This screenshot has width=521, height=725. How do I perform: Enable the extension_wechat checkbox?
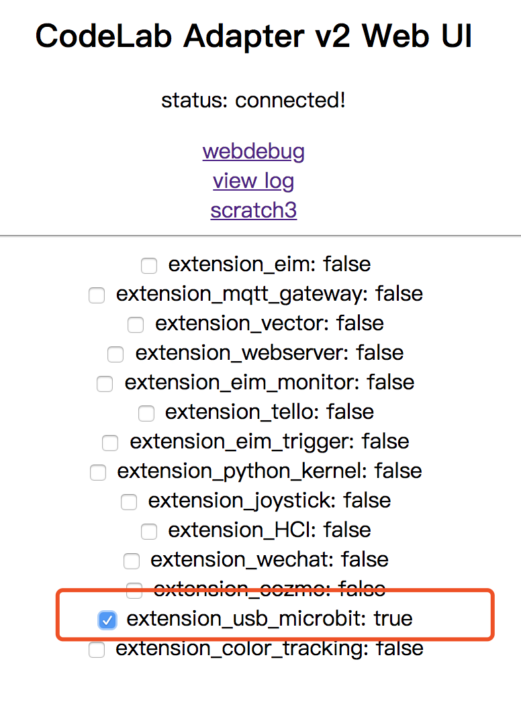click(x=132, y=561)
